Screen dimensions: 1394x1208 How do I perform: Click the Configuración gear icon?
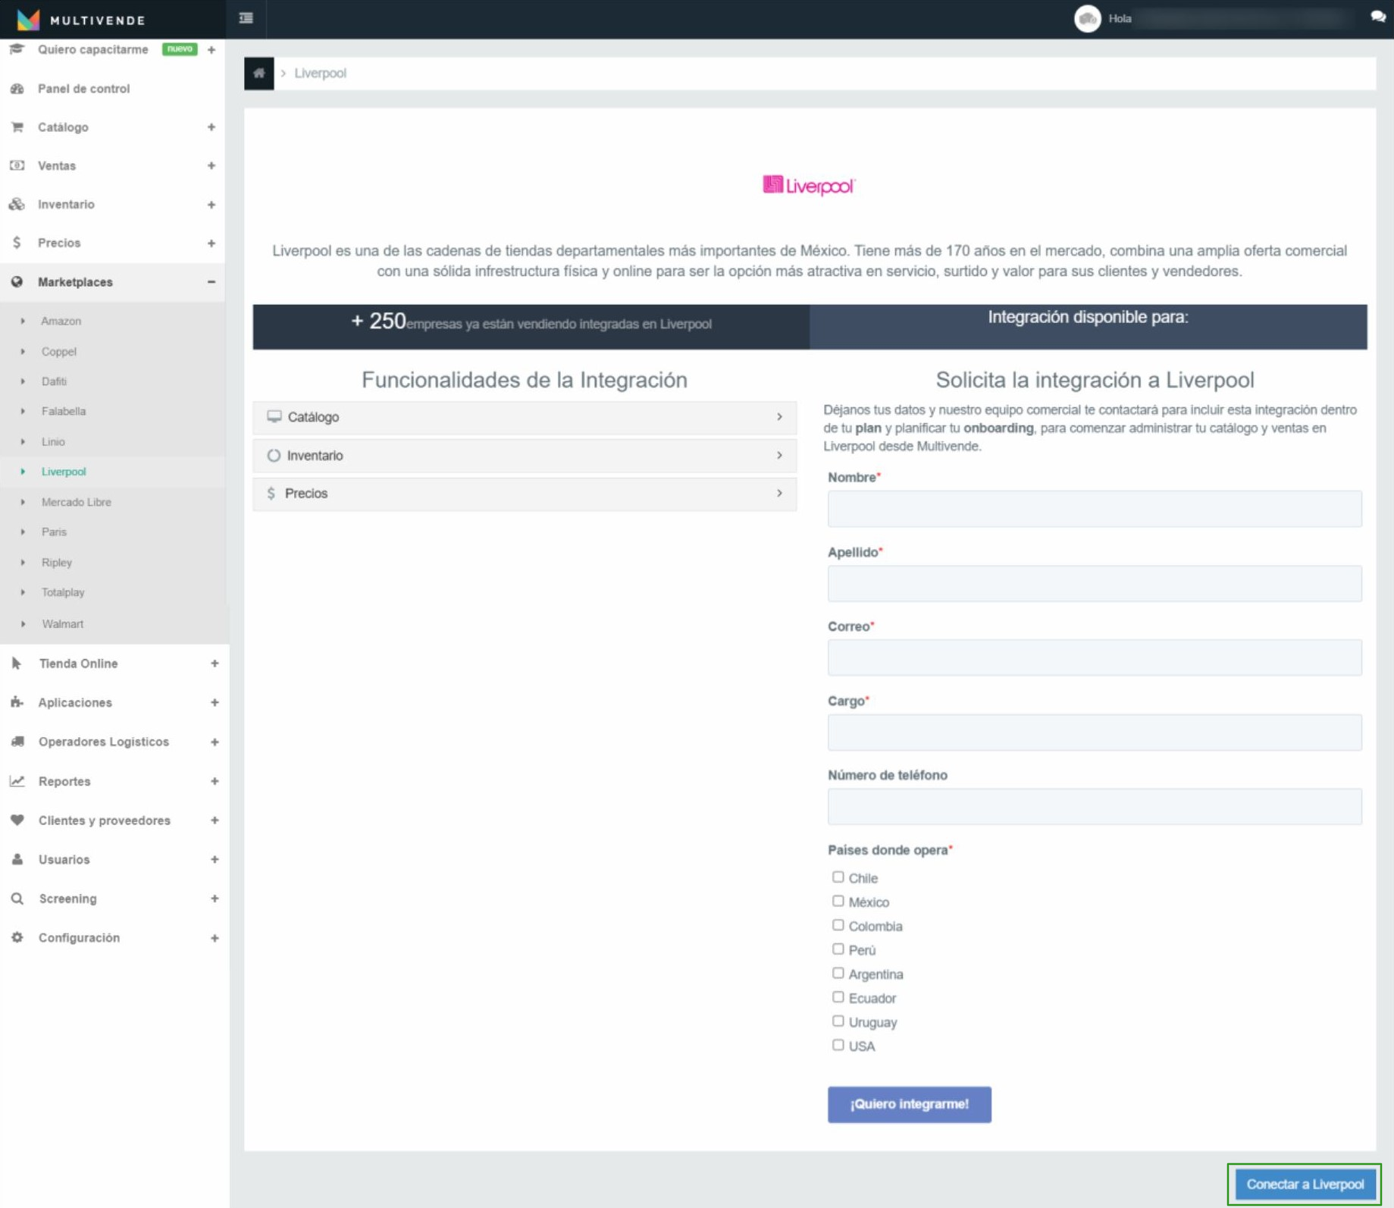coord(17,938)
